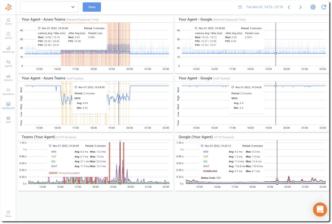Save the current dashboard
This screenshot has height=224, width=332.
coord(92,7)
